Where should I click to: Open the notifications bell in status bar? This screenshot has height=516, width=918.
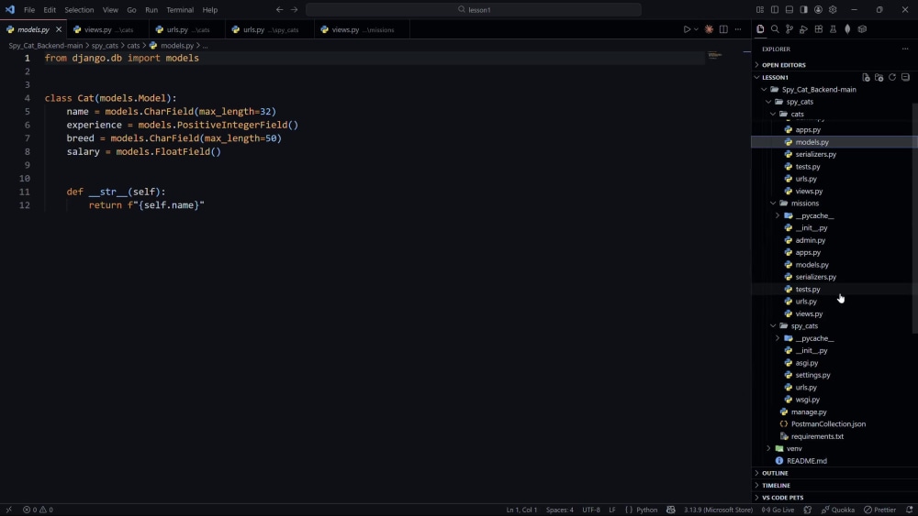point(909,510)
